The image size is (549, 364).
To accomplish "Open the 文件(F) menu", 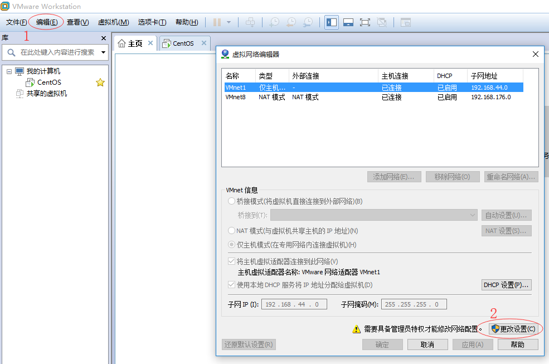I will coord(17,22).
